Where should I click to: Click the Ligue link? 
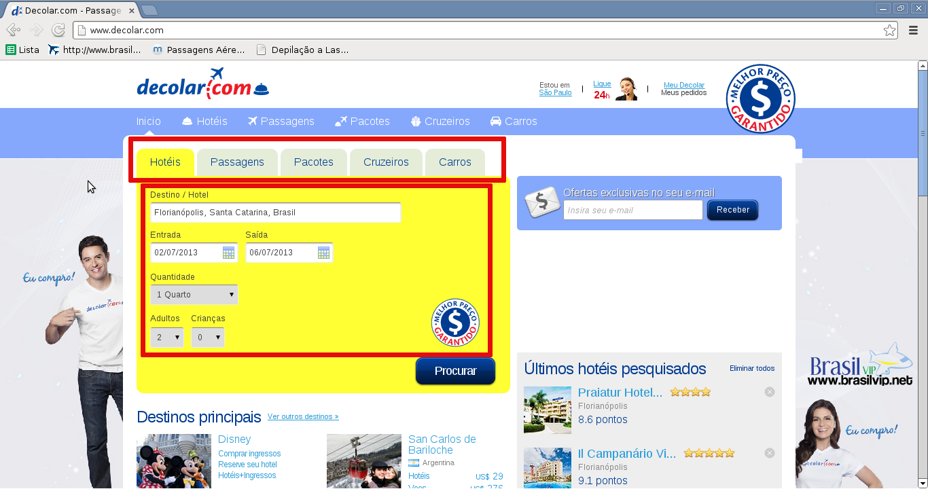coord(602,84)
